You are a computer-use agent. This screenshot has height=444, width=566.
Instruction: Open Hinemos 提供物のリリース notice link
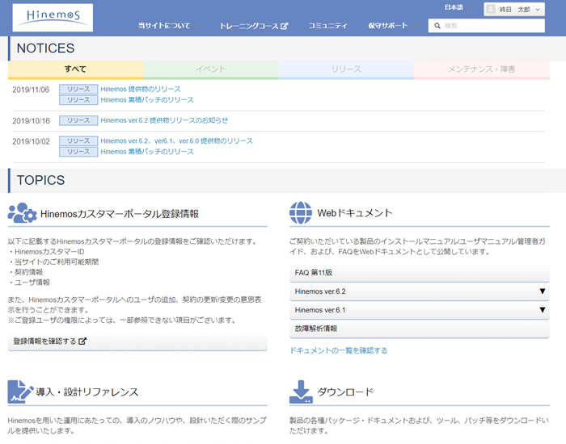point(141,89)
